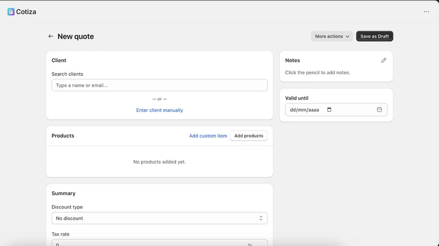The image size is (439, 246).
Task: Click the Valid until date field
Action: 336,110
